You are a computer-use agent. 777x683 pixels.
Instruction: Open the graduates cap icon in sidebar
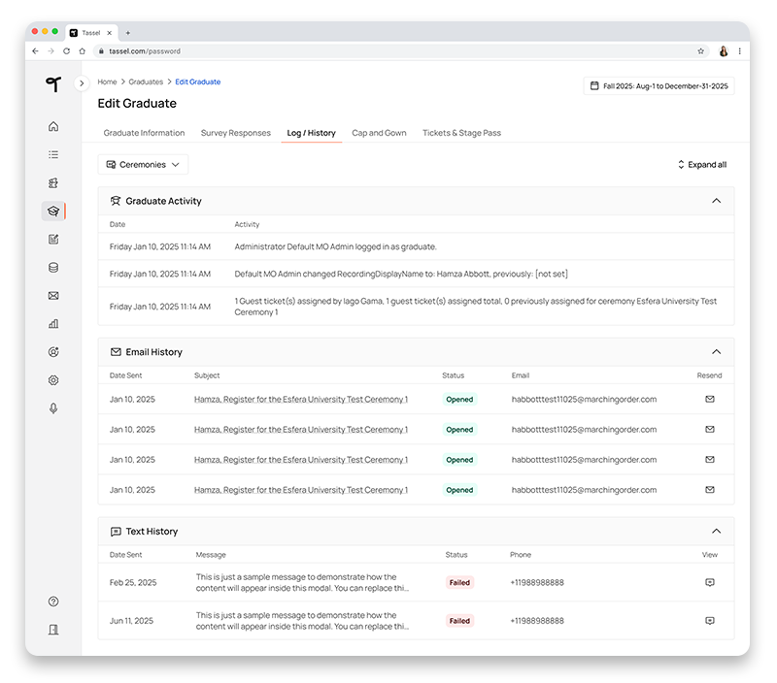click(x=53, y=211)
